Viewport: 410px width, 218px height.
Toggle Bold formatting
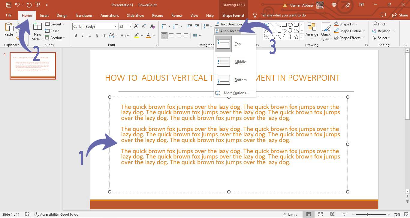(x=76, y=36)
